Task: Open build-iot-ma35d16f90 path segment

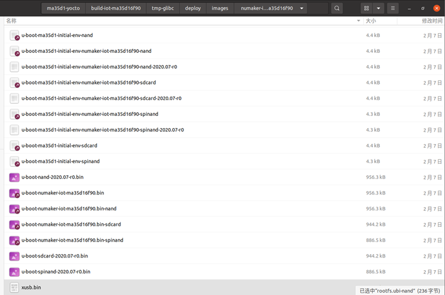Action: [115, 8]
